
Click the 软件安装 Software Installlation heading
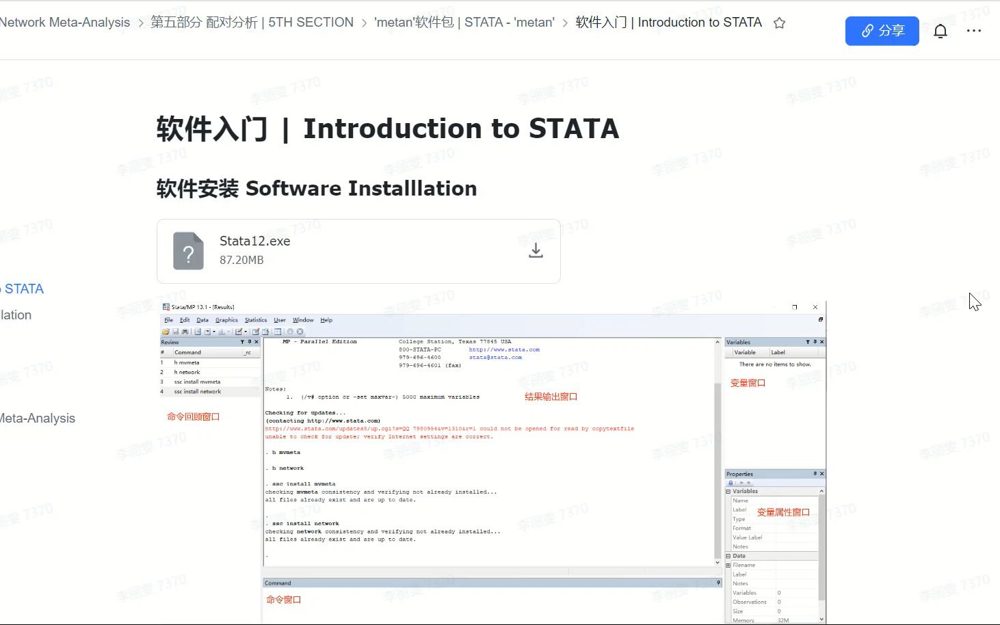point(317,188)
